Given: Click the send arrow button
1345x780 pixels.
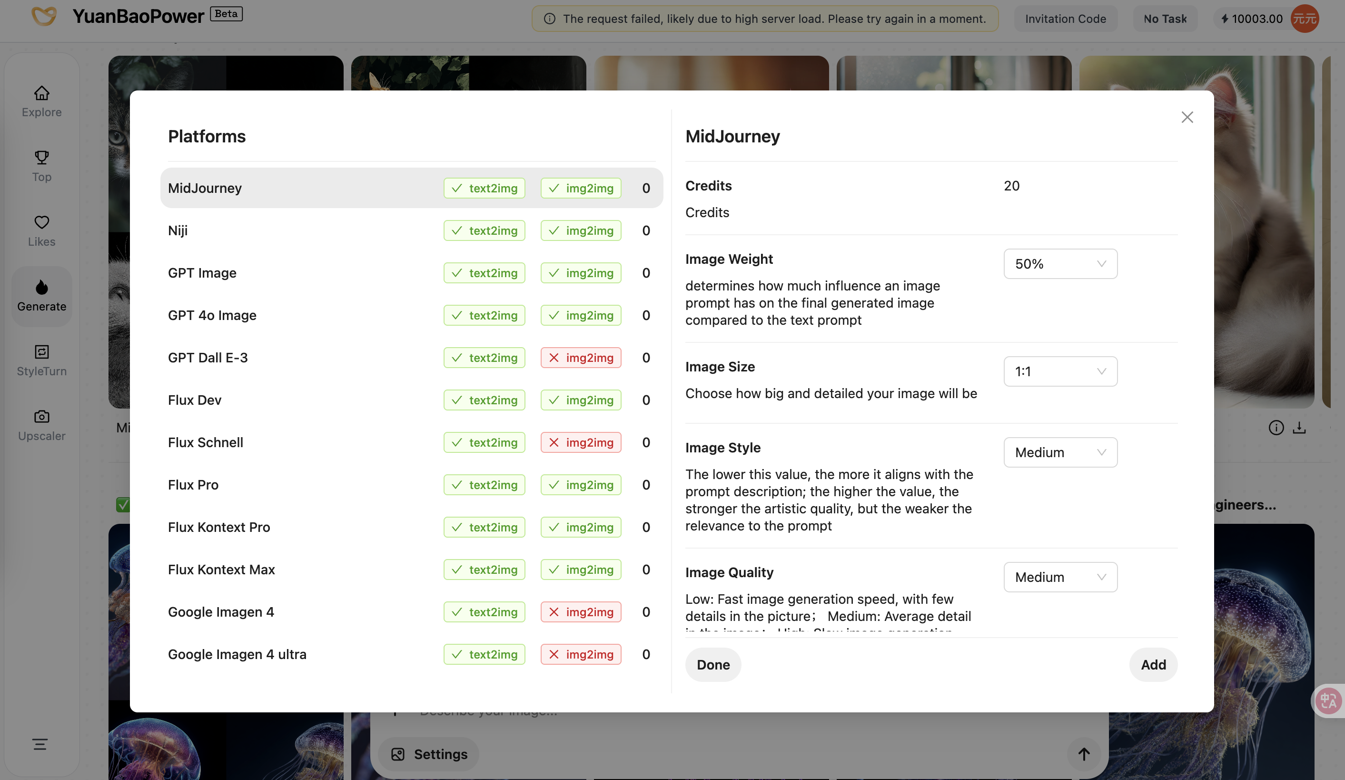Looking at the screenshot, I should (x=1083, y=754).
